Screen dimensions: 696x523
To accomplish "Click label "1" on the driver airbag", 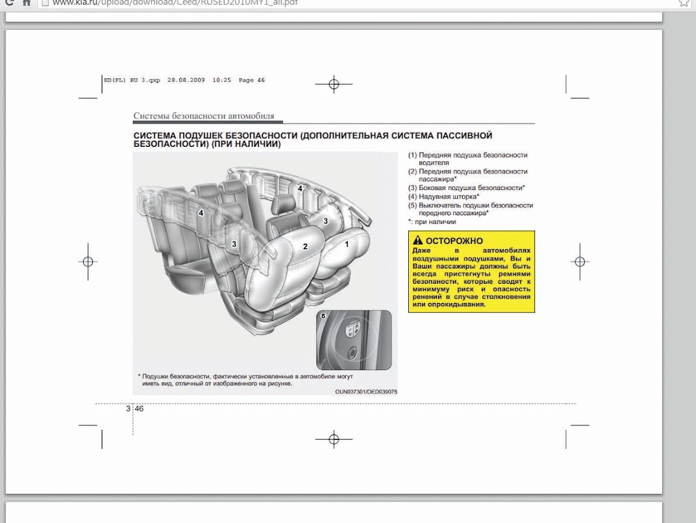I will (x=346, y=244).
